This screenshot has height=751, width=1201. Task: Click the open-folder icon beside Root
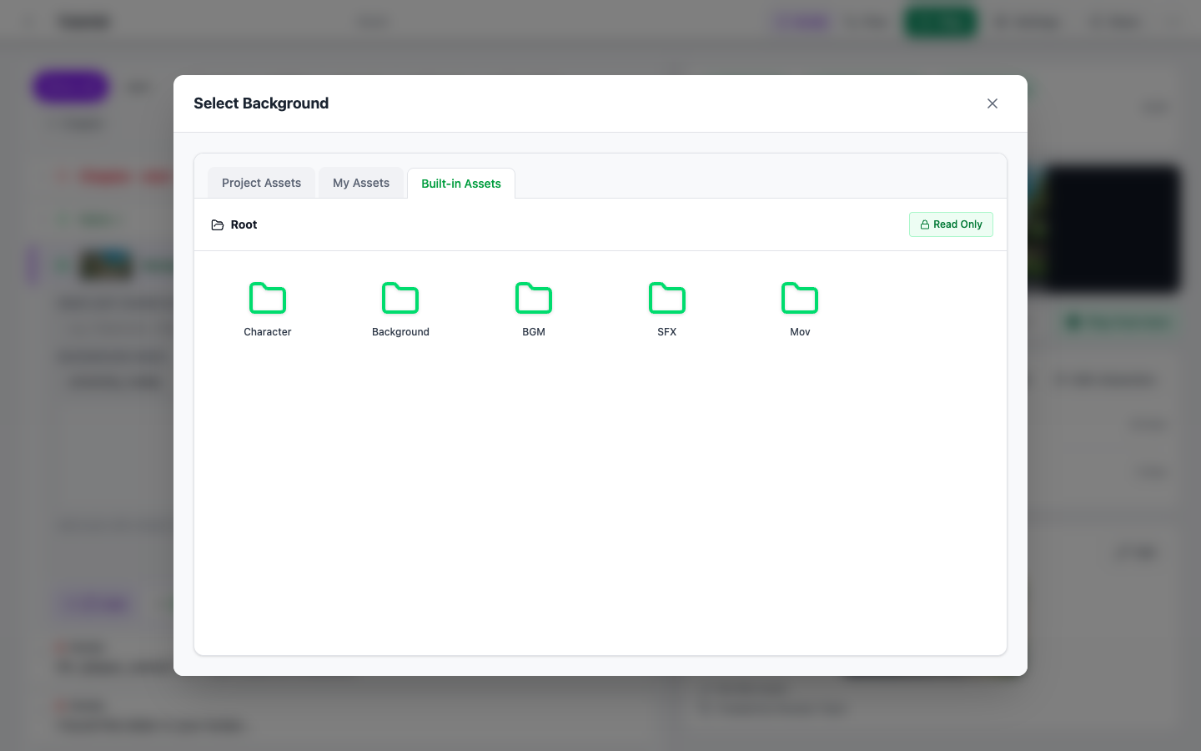218,225
